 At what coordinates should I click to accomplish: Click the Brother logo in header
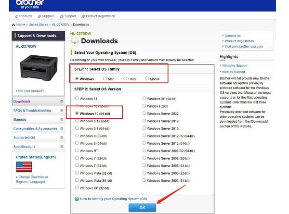pos(30,4)
